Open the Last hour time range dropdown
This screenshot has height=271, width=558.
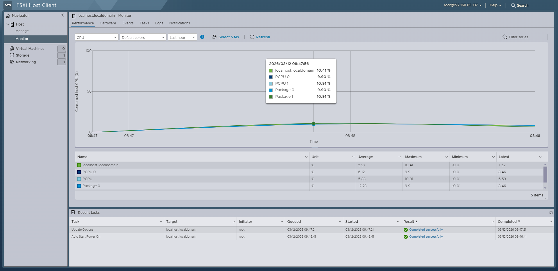tap(182, 37)
